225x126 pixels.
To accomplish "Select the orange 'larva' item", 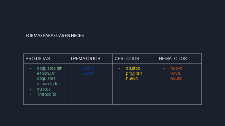I will click(x=175, y=73).
